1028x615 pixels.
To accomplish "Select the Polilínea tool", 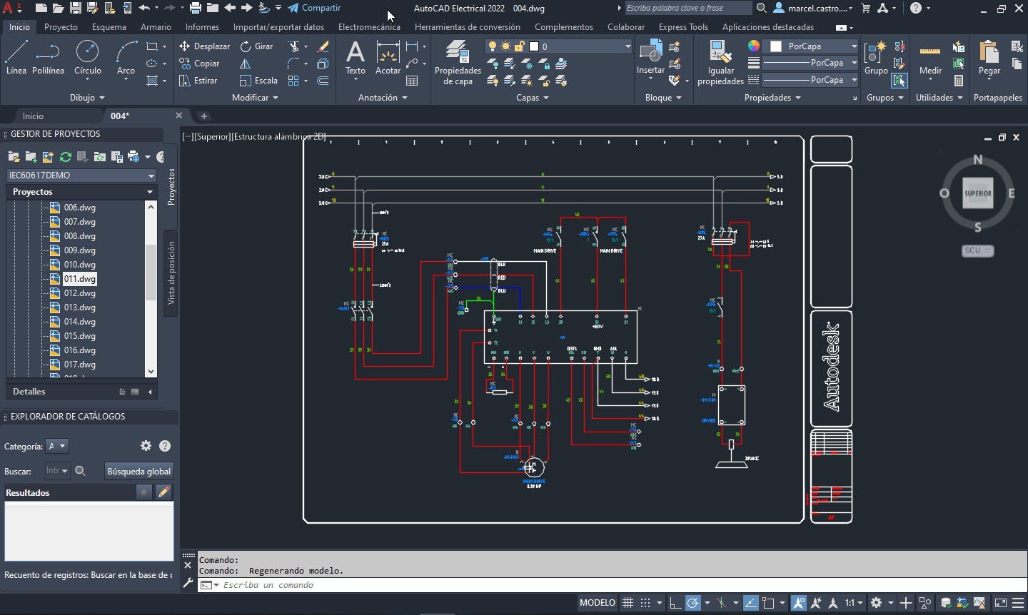I will pos(48,57).
